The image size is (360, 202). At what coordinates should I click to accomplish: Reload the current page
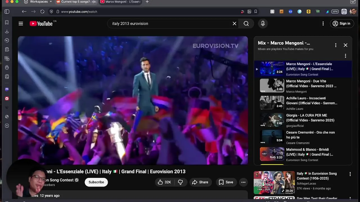tap(42, 12)
